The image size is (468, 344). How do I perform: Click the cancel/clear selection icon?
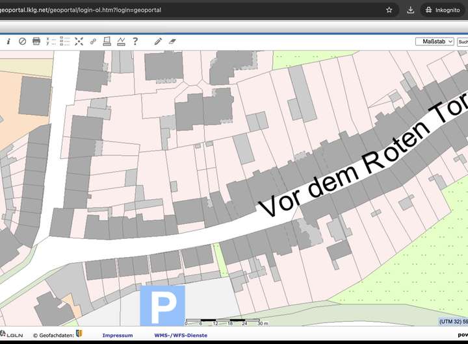coord(22,41)
